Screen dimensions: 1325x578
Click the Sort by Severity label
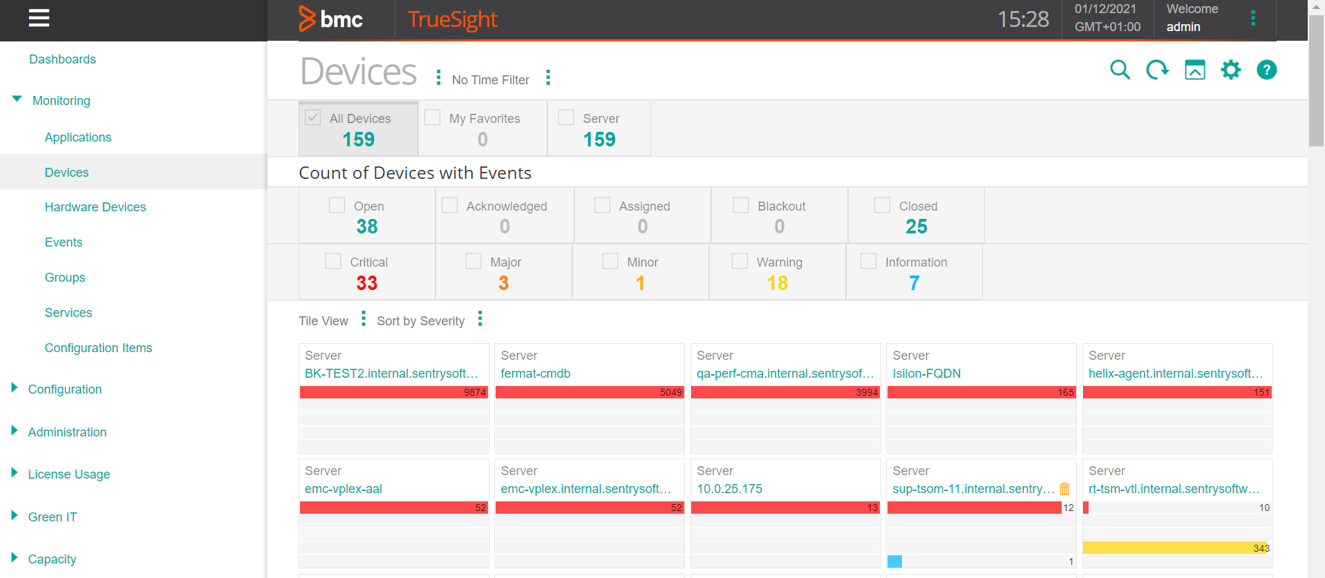(420, 321)
